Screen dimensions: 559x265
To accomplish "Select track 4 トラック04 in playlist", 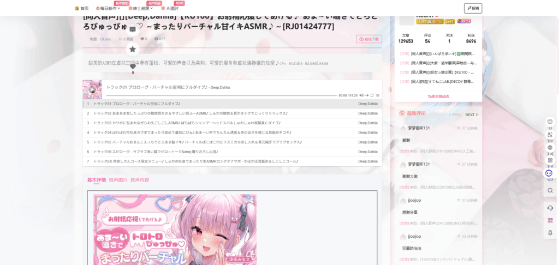I will 232,132.
